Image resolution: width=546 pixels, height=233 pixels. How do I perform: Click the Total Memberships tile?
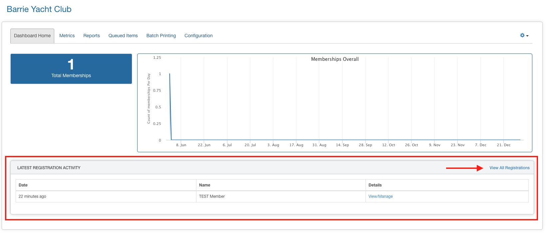tap(71, 69)
